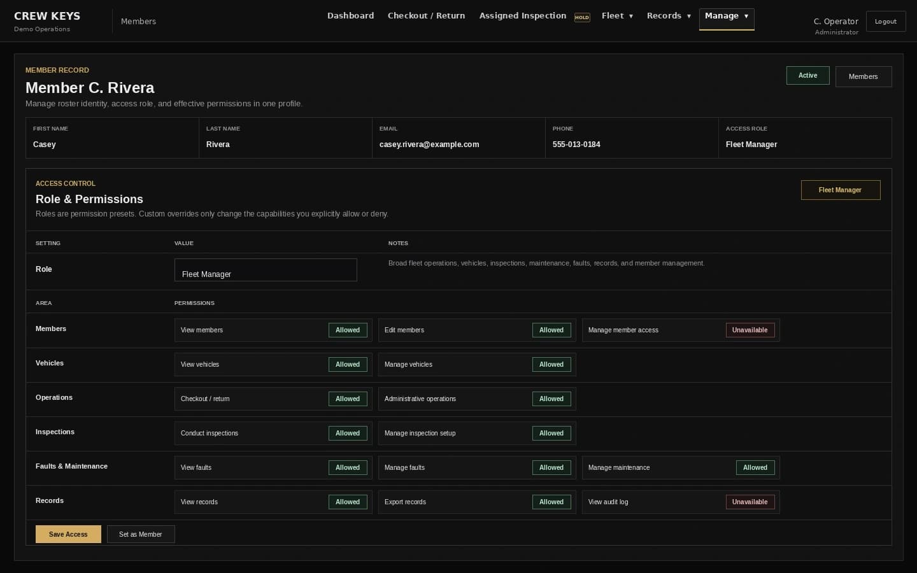Click the Inspections area label
Screen dimensions: 917x573
pyautogui.click(x=55, y=432)
